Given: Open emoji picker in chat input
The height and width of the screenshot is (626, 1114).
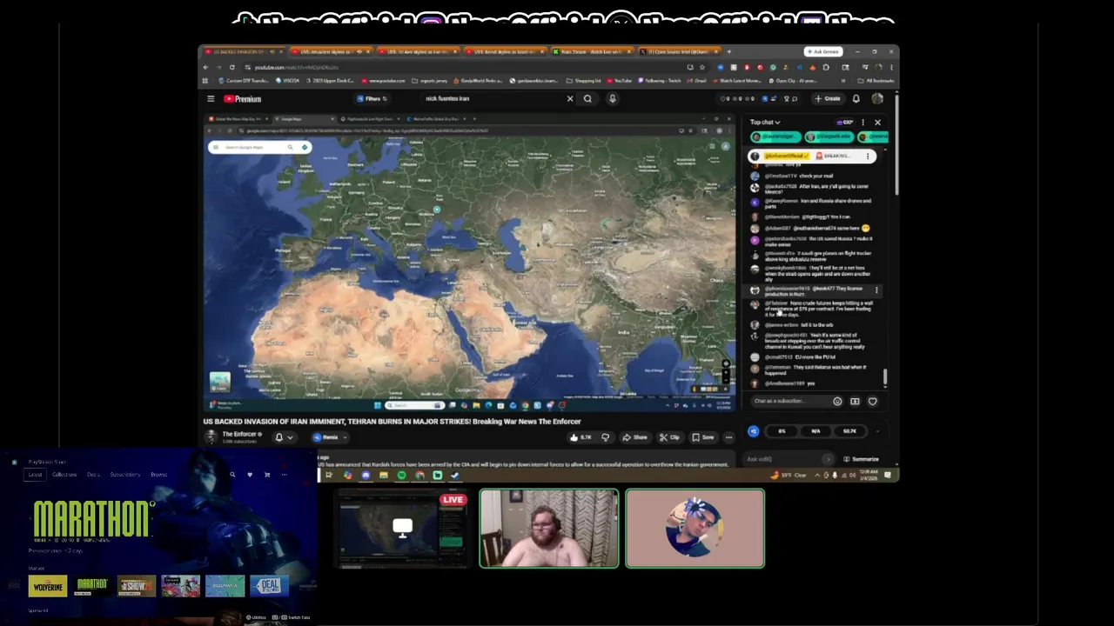Looking at the screenshot, I should (837, 402).
